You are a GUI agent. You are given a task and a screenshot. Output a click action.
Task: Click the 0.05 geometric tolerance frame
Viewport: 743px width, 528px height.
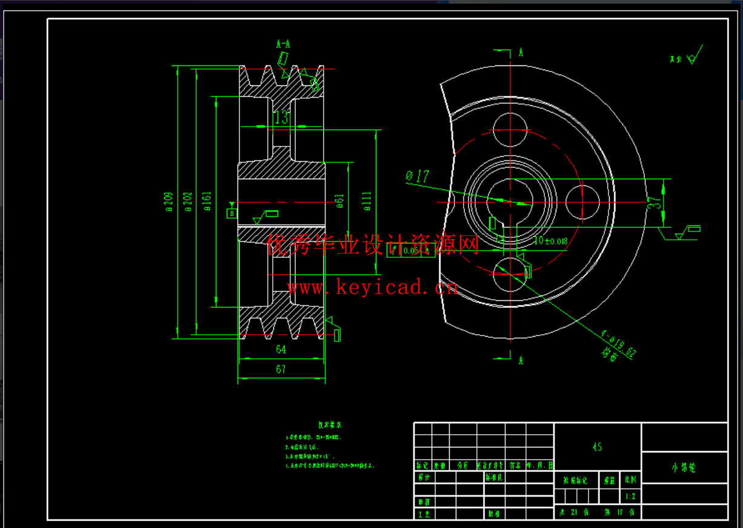[410, 250]
